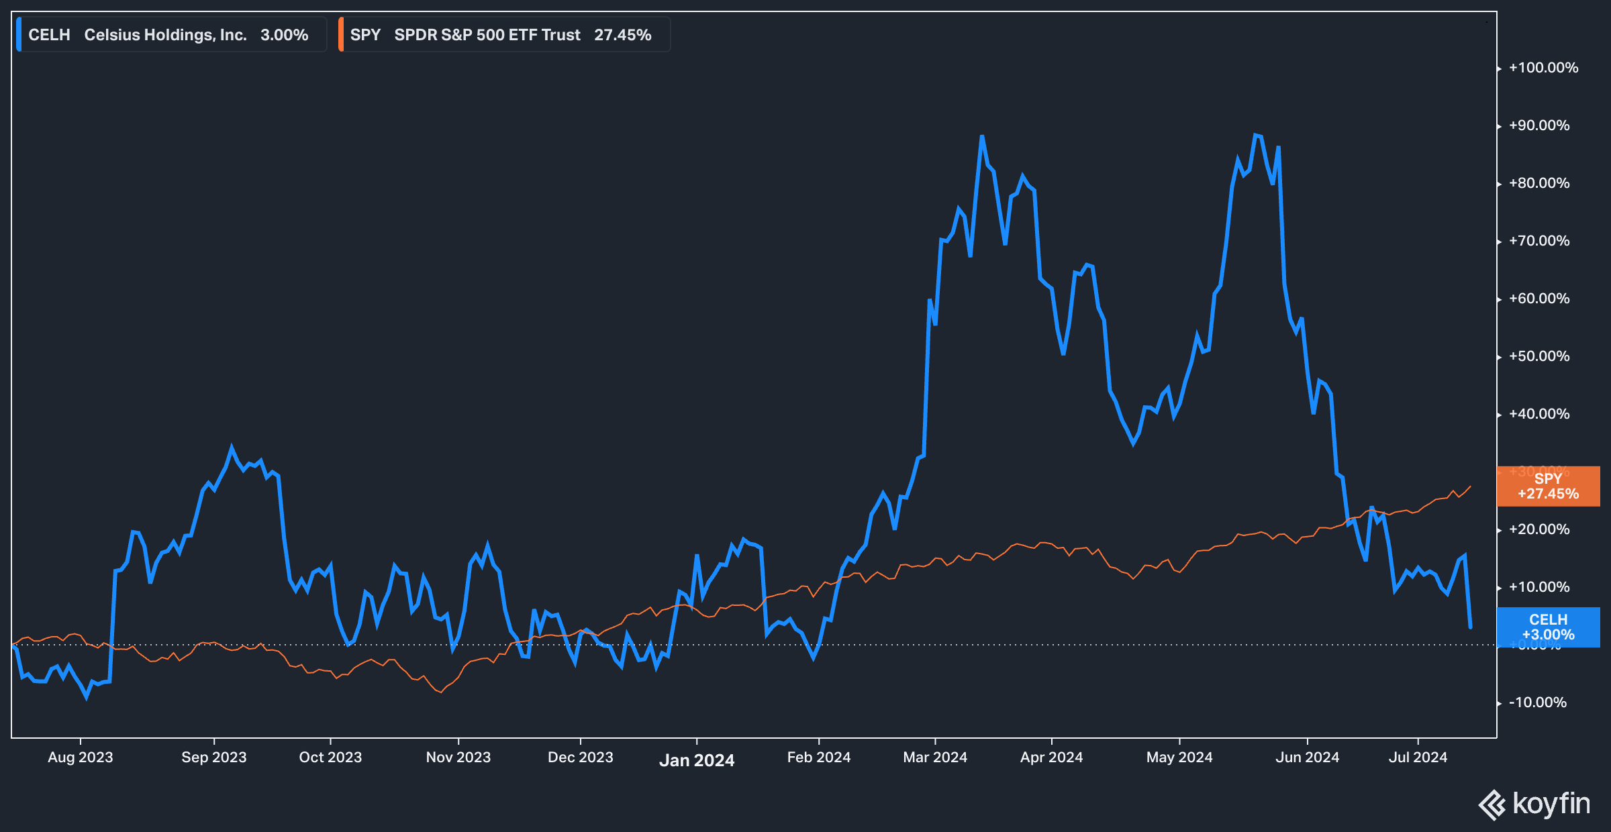The image size is (1611, 832).
Task: Click the +70.00% y-axis label
Action: (x=1539, y=241)
